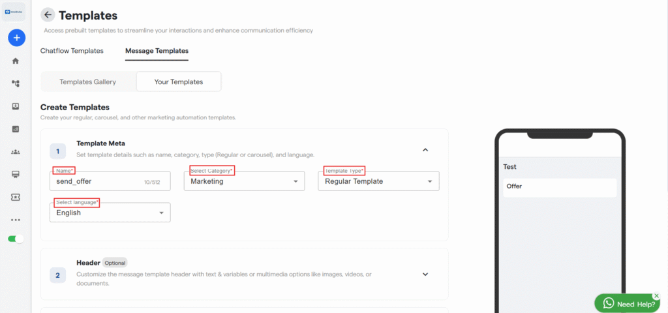The width and height of the screenshot is (668, 313).
Task: Open the flow-diagram icon in sidebar
Action: 16,83
